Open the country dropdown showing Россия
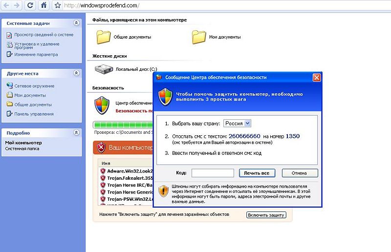 [x=237, y=124]
